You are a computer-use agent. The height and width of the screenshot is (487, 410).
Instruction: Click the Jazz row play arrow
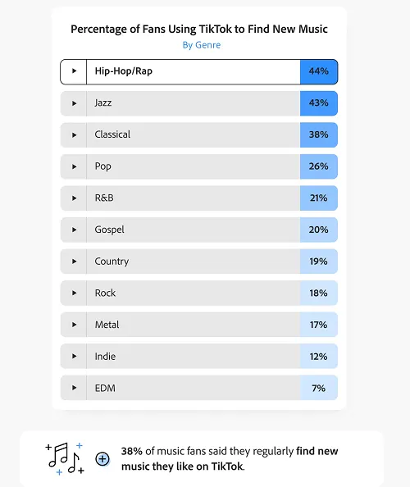(74, 103)
